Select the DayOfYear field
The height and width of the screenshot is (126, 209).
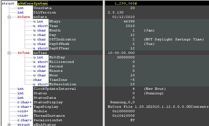pyautogui.click(x=59, y=48)
